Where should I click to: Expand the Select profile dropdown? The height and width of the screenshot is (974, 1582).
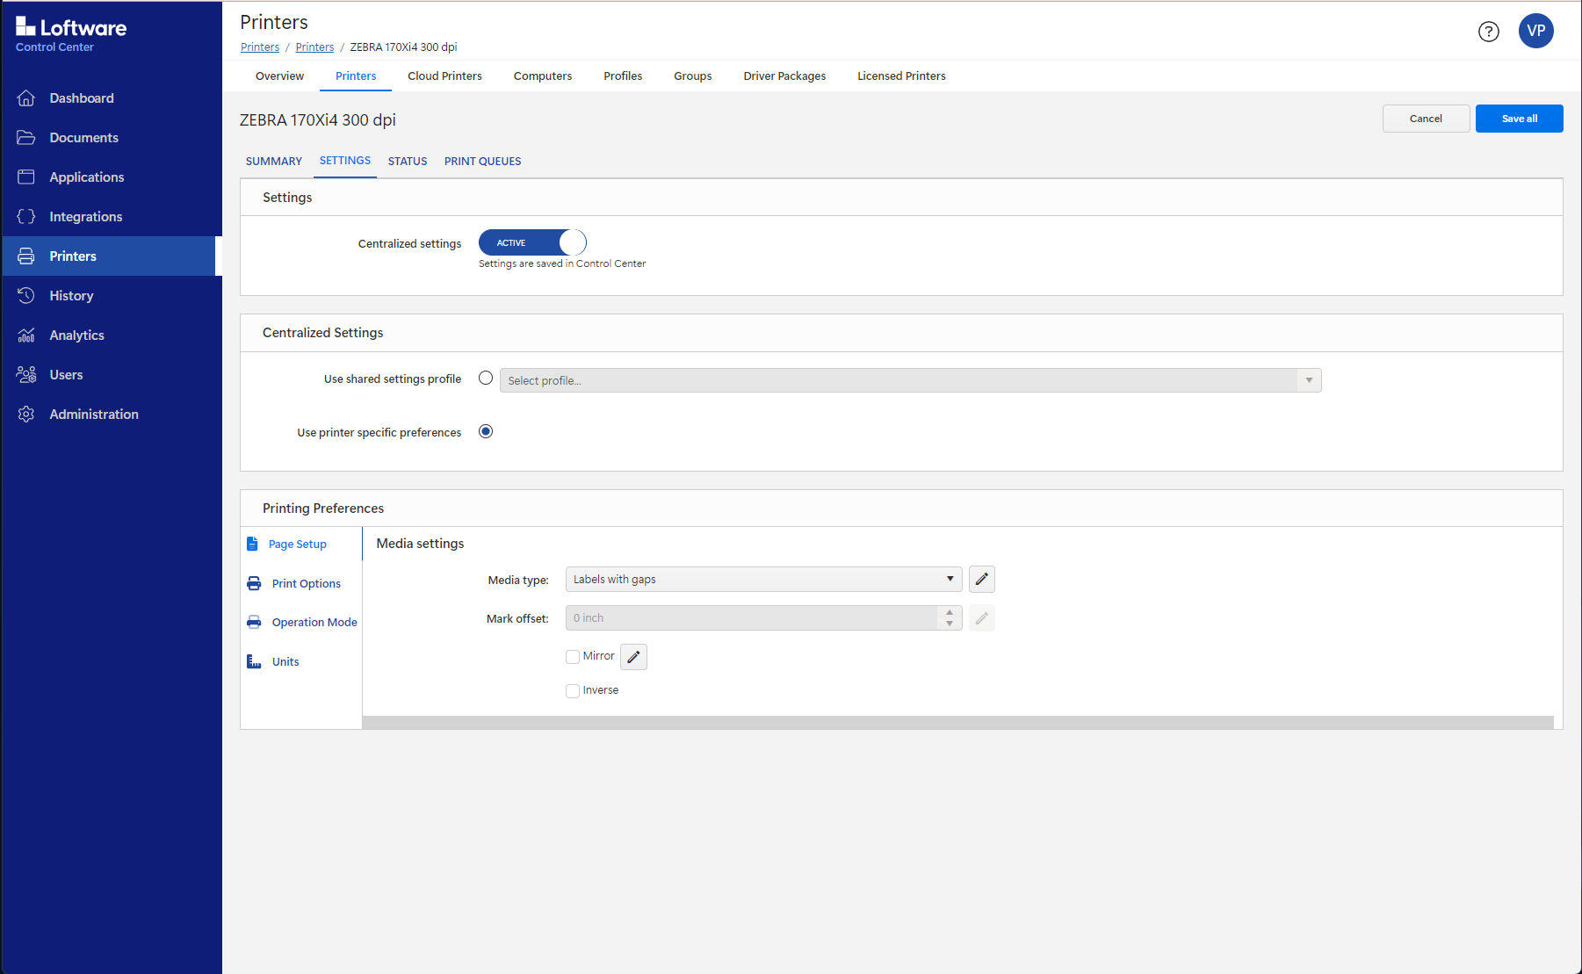909,380
